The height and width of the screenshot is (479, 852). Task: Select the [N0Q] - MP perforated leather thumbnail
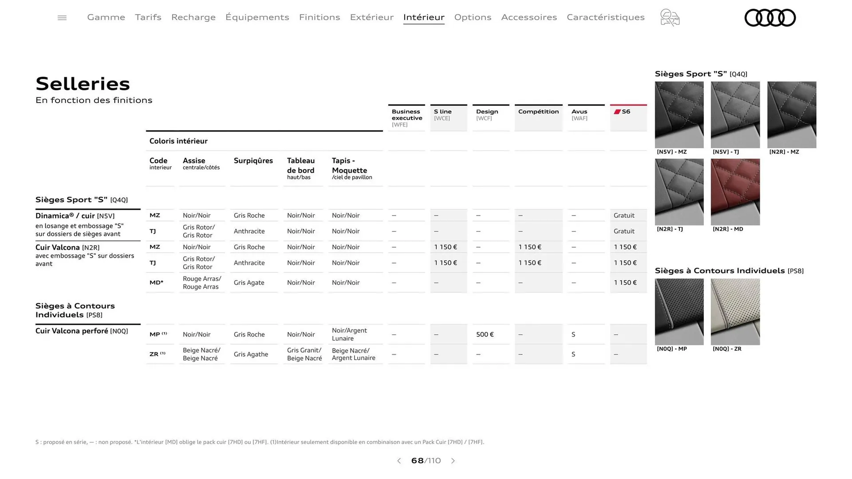click(679, 311)
